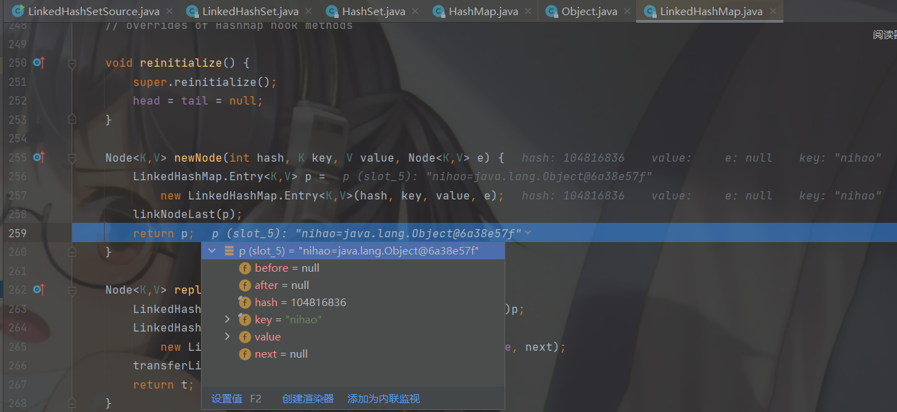
Task: Open overriding method icon beside newNode line 255
Action: pyautogui.click(x=39, y=158)
